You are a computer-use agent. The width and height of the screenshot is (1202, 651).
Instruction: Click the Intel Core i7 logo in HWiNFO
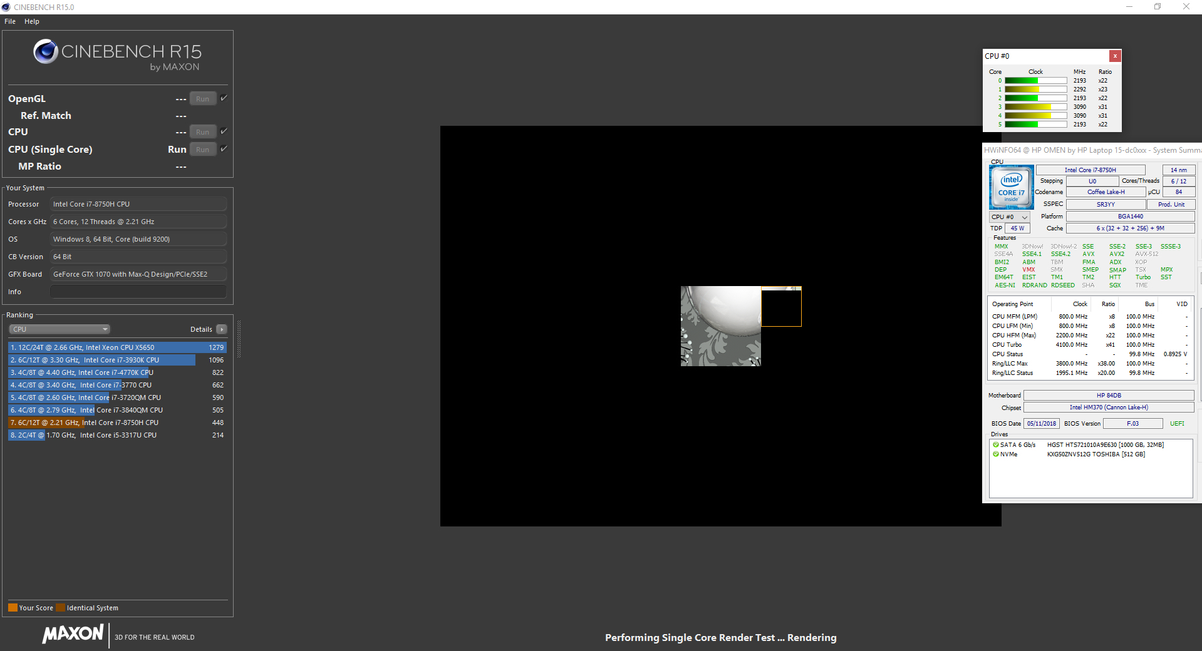[1012, 187]
